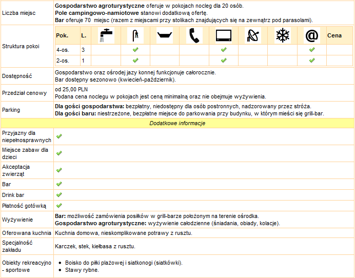Screen dimensions: 355x278
Task: Click the bathtub amenity icon
Action: point(165,35)
